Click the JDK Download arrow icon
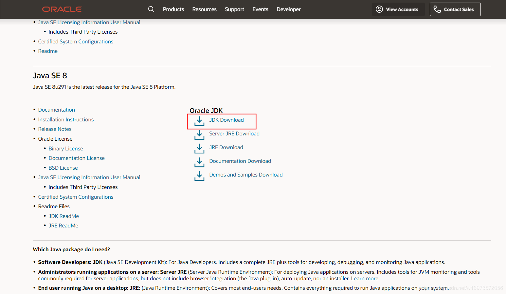506x294 pixels. tap(199, 121)
